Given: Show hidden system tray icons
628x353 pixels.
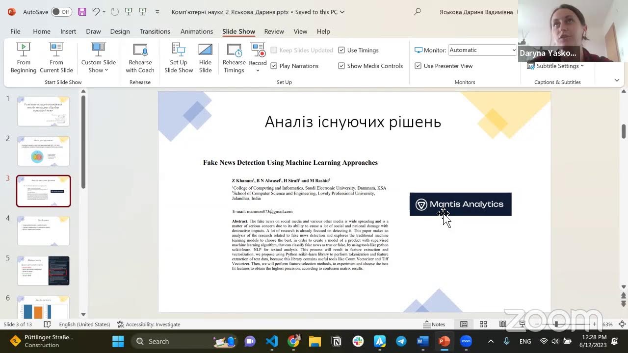Looking at the screenshot, I should click(x=491, y=341).
